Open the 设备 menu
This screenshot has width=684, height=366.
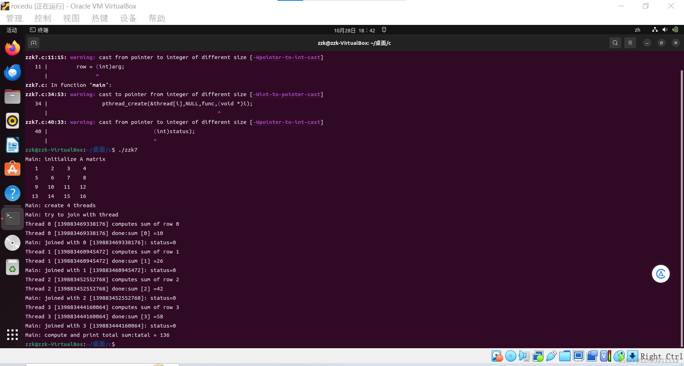tap(128, 18)
